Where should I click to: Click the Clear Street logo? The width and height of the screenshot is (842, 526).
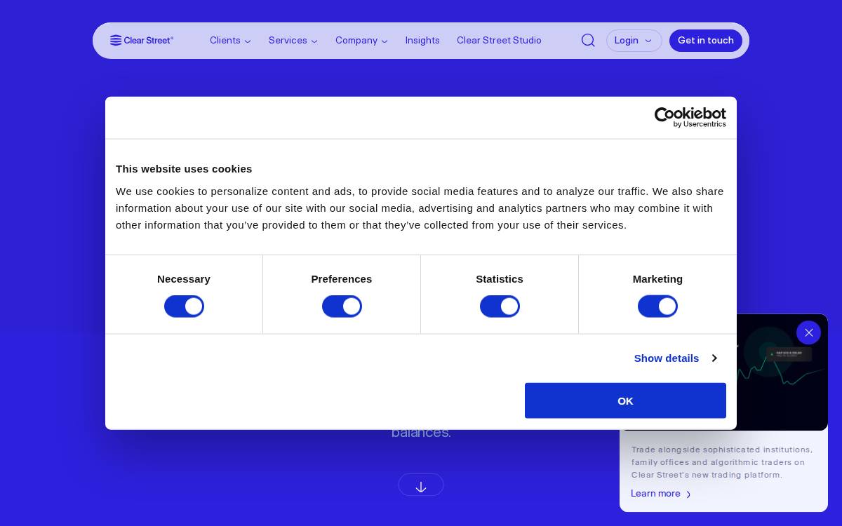click(142, 41)
